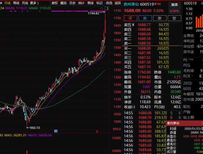Click the red 买 buy button
Image resolution: width=203 pixels, height=154 pixels.
click(x=130, y=18)
